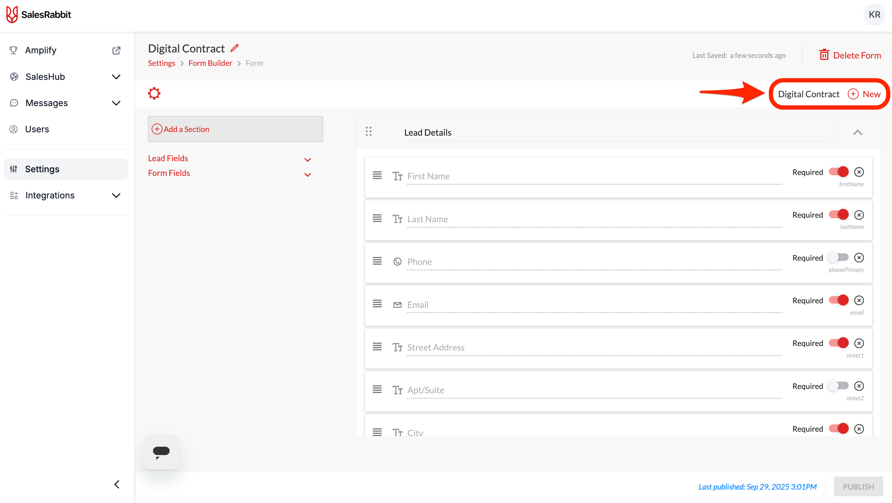Viewport: 892px width, 503px height.
Task: Expand the Lead Fields list
Action: (307, 159)
